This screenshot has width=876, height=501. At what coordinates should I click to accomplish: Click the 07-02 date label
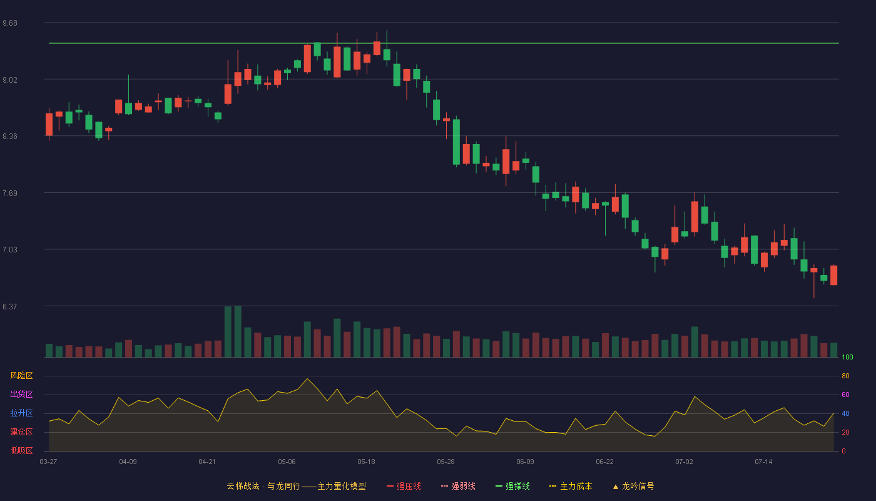tap(684, 462)
